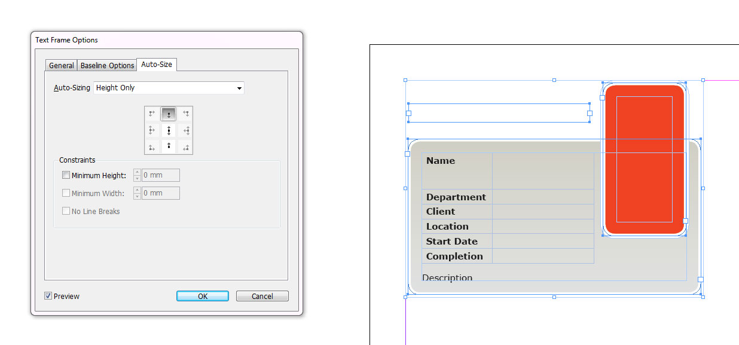Uncheck the Preview checkbox
The width and height of the screenshot is (739, 345).
coord(48,296)
